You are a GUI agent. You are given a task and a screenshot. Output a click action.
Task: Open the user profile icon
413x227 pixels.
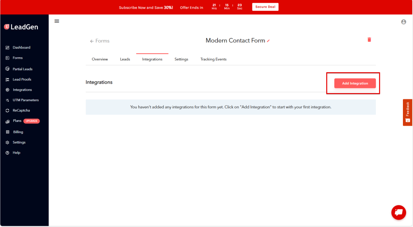coord(403,22)
